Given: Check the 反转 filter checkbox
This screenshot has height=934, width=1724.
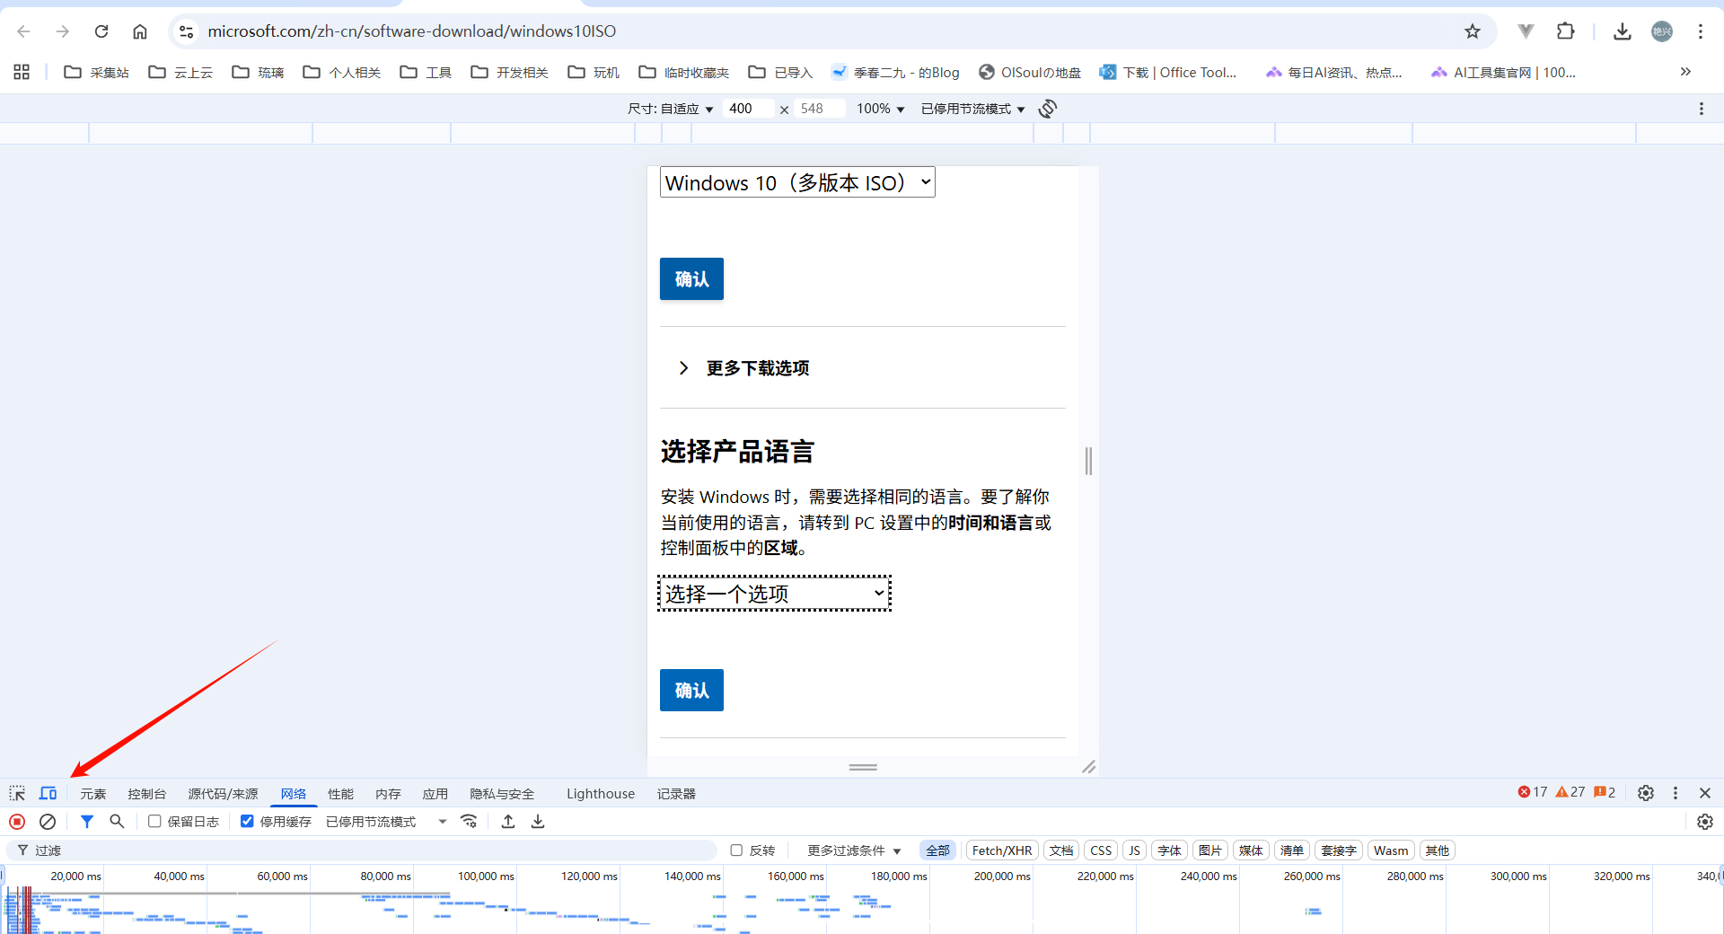Looking at the screenshot, I should pyautogui.click(x=736, y=850).
